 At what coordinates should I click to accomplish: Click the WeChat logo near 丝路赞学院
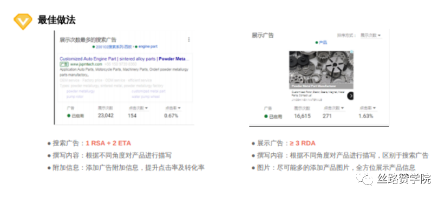tap(364, 178)
